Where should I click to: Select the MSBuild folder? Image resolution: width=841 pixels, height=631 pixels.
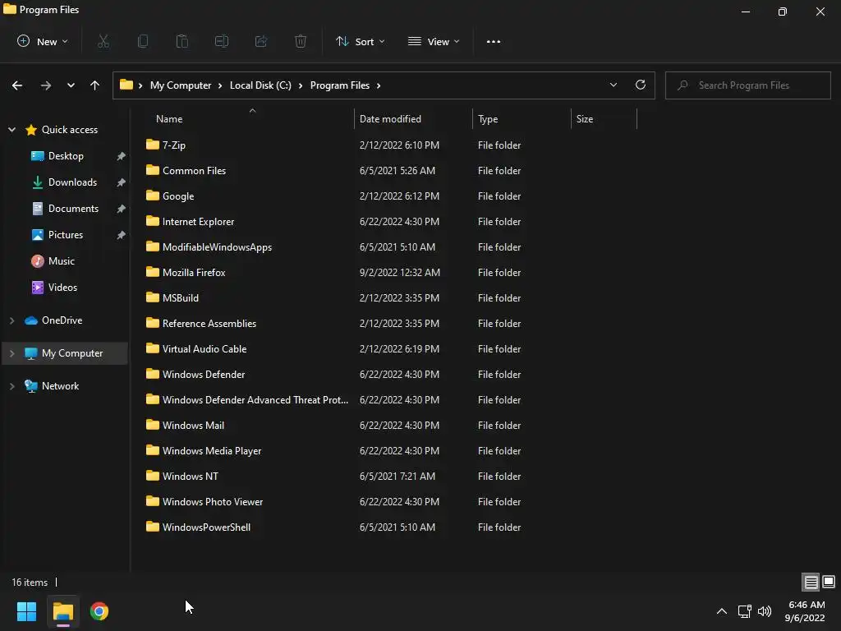(x=180, y=297)
